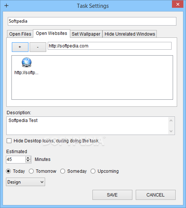Select the softpedia website globe icon

(27, 62)
